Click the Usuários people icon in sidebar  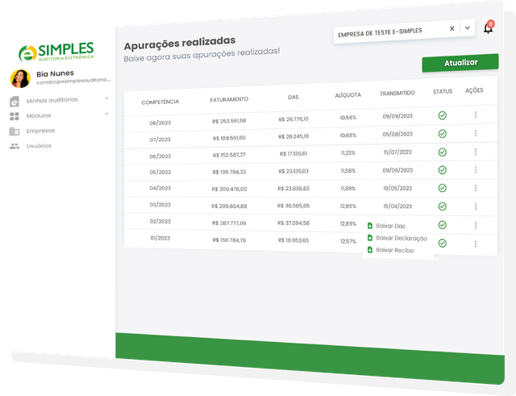click(15, 146)
